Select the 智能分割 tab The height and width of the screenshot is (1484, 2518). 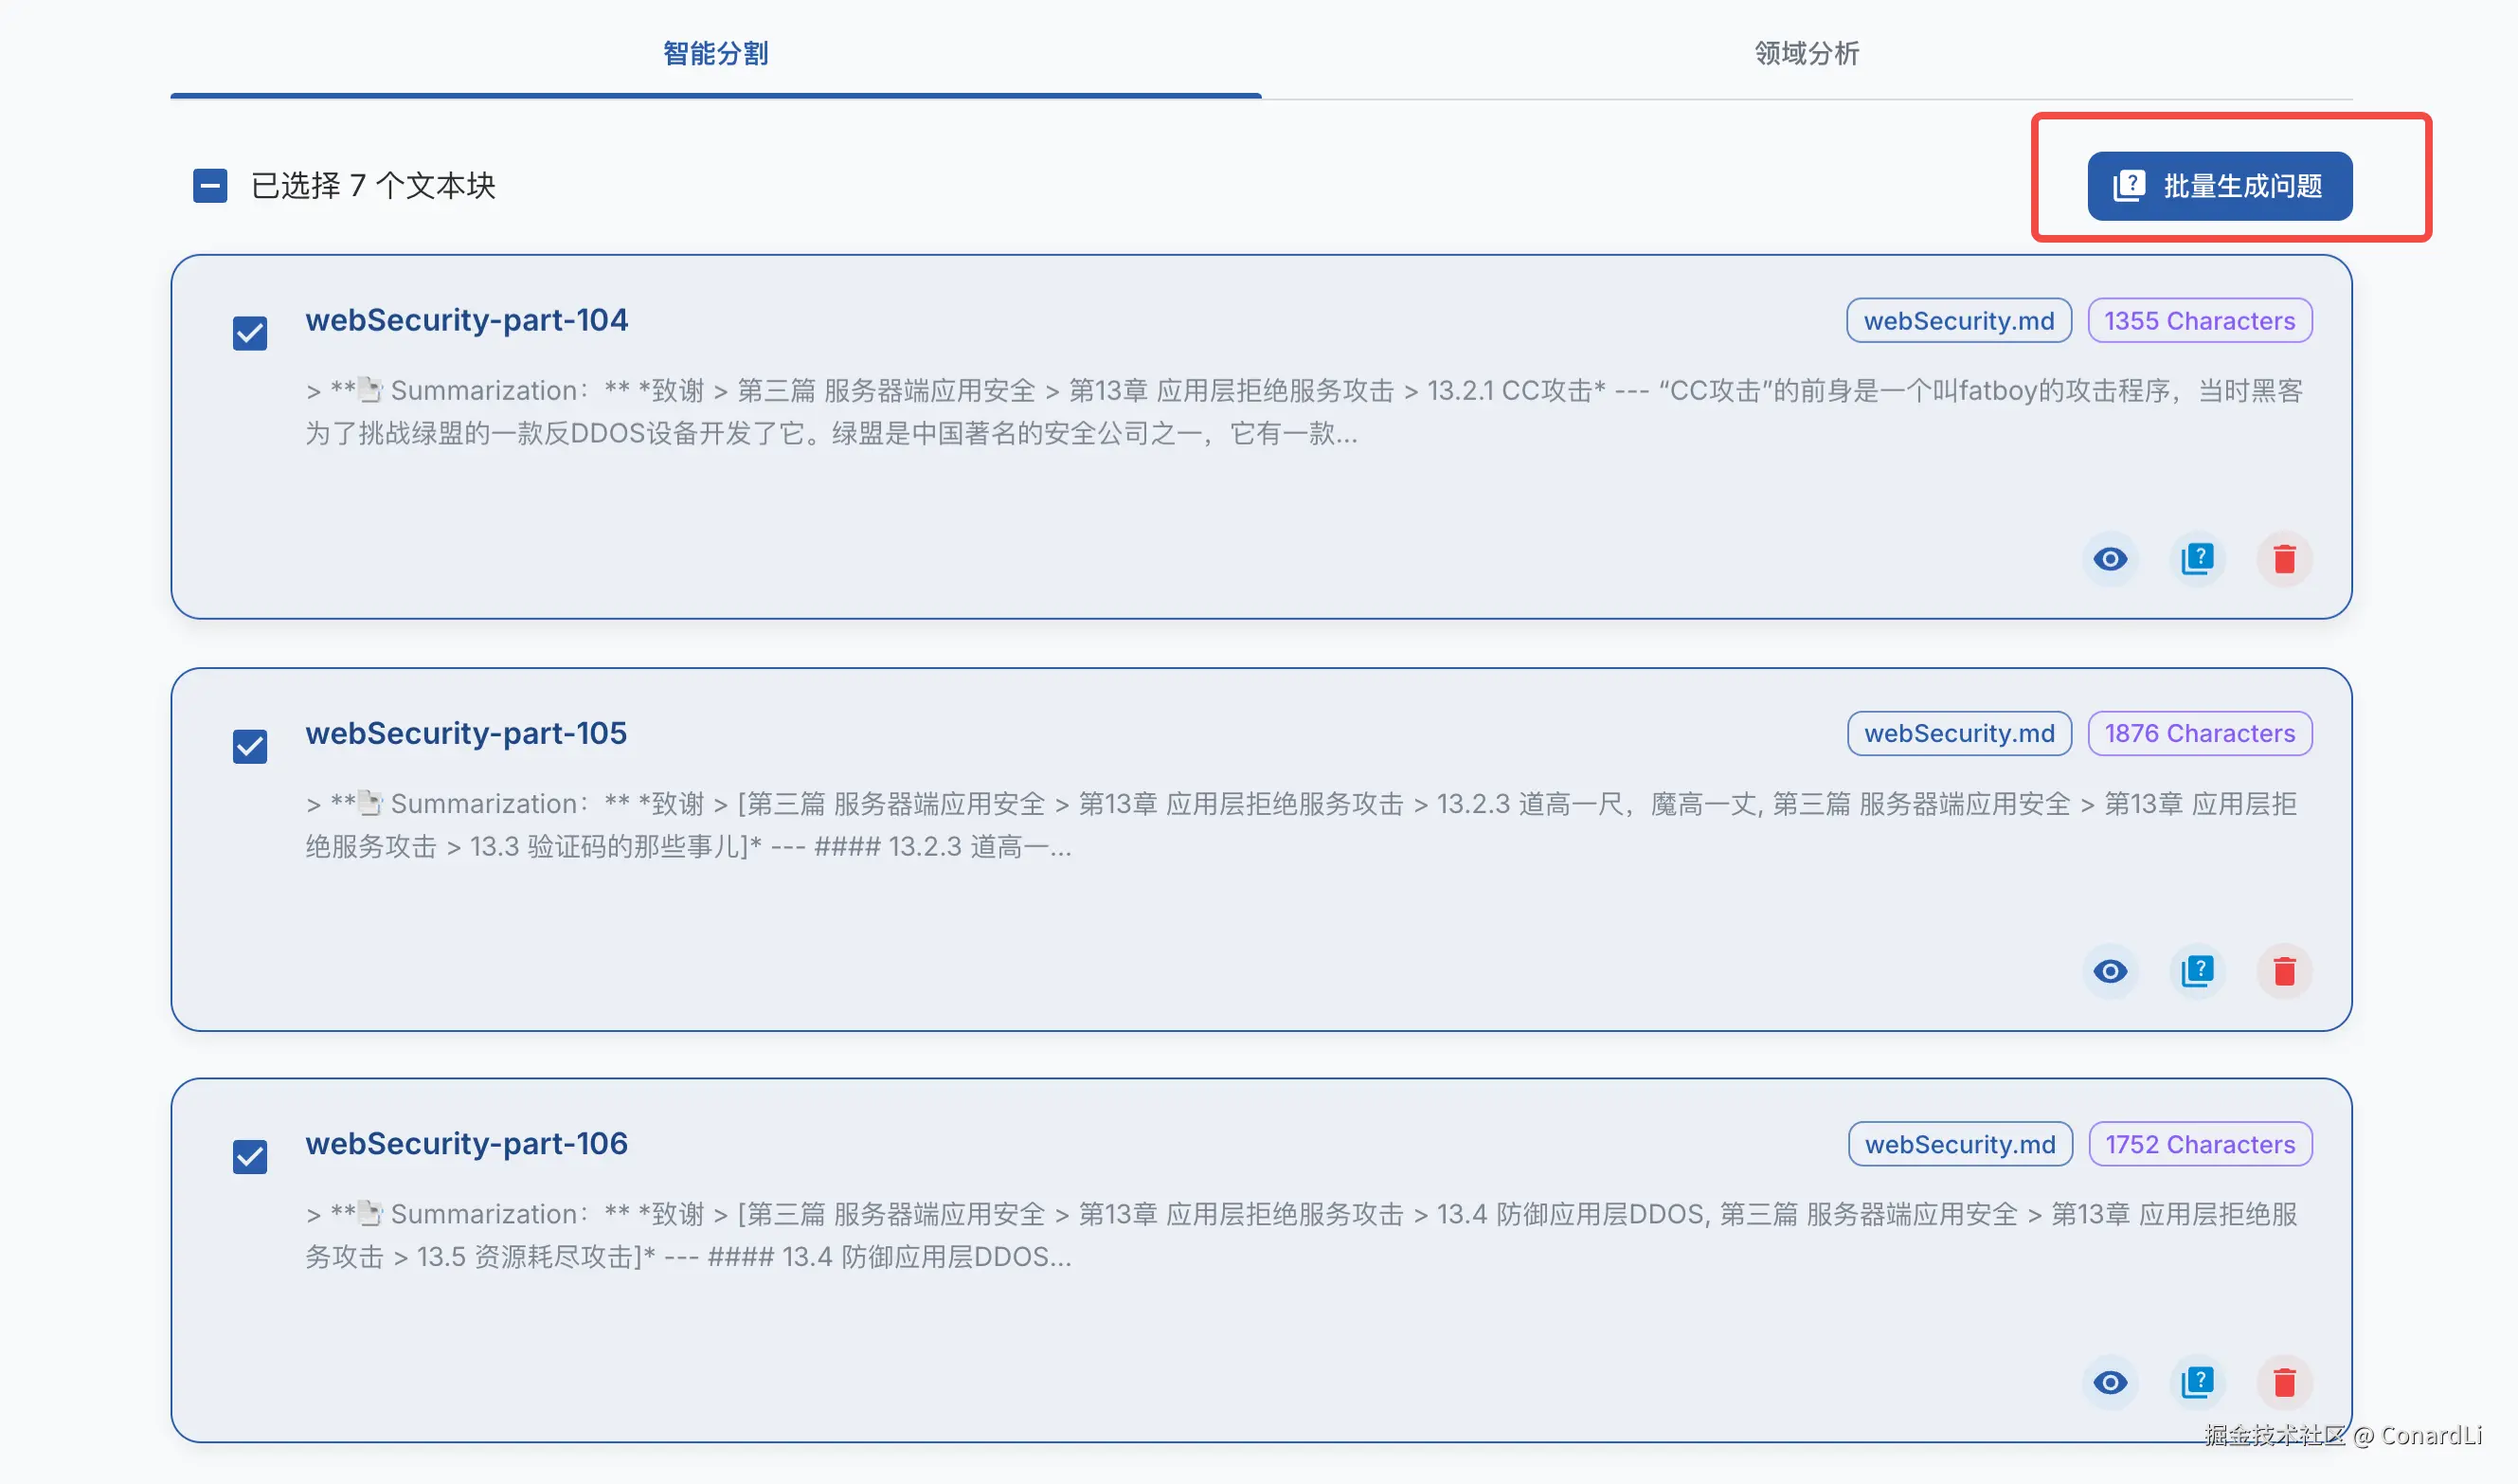pos(716,53)
